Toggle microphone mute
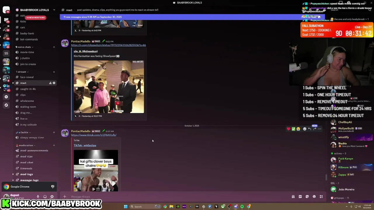The image size is (374, 210). [38, 197]
